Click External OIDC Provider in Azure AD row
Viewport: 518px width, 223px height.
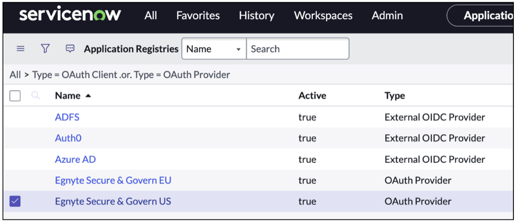[435, 159]
